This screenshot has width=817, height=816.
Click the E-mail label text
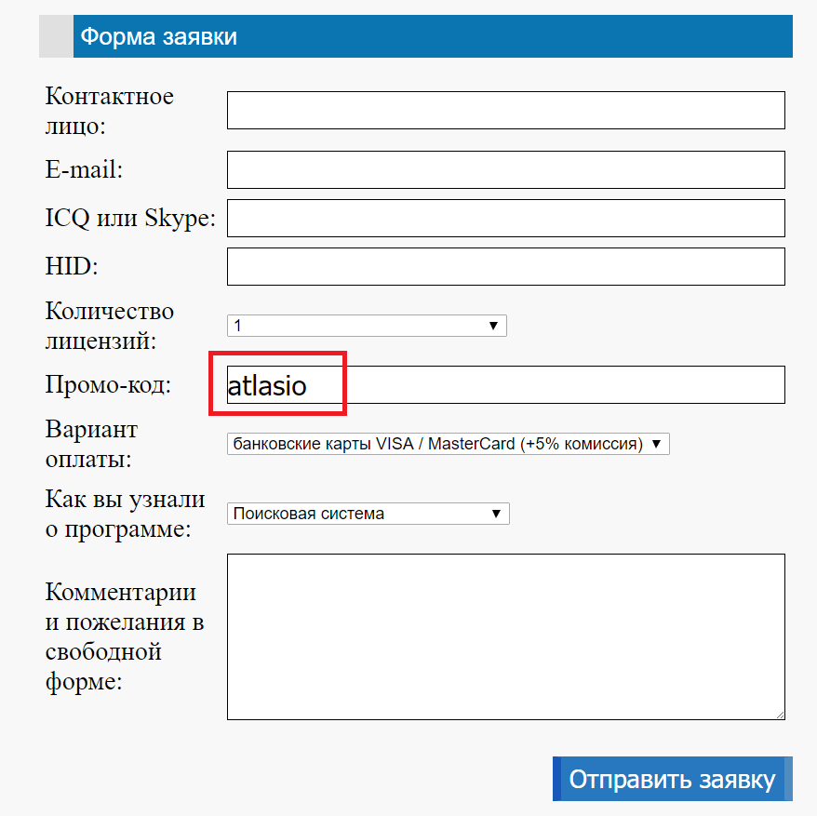85,170
